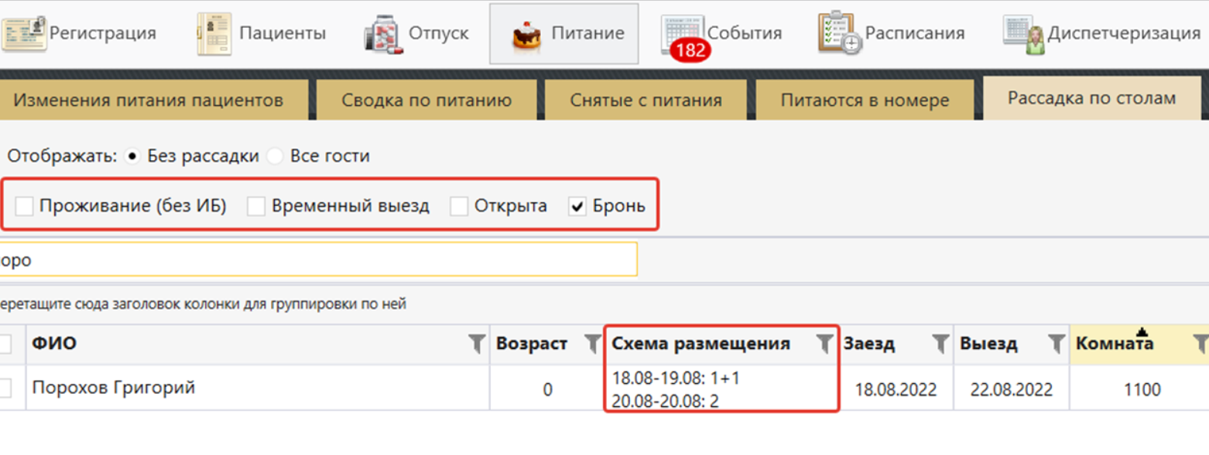Open the Диспетчеризация icon

point(1023,35)
